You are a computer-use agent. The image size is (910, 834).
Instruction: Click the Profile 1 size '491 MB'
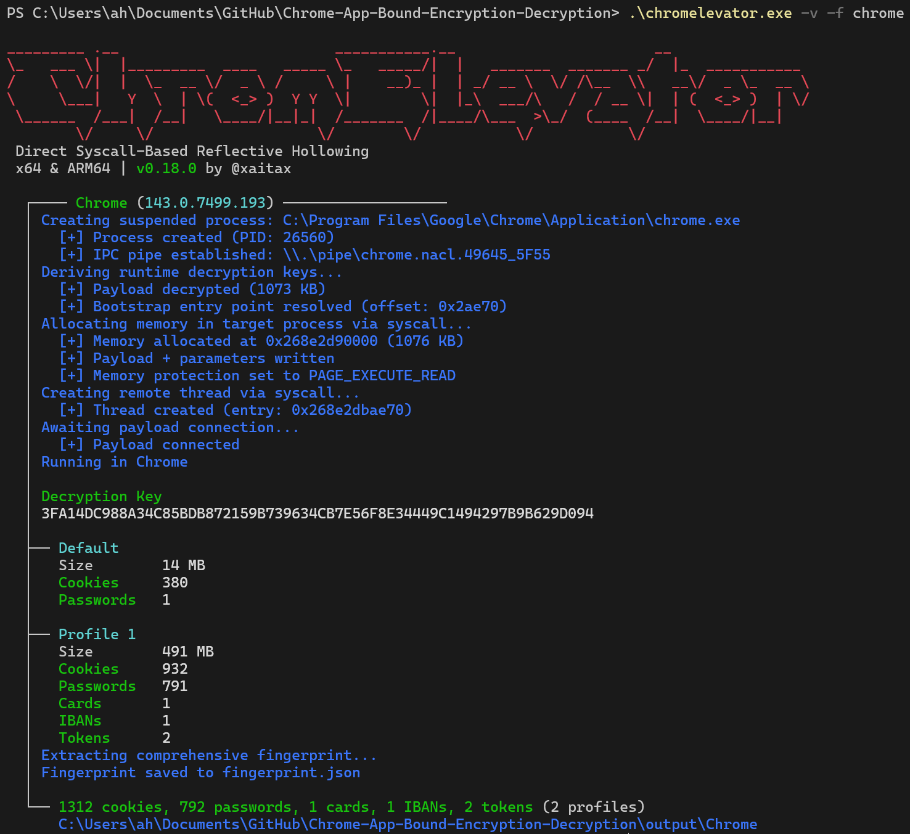(188, 652)
